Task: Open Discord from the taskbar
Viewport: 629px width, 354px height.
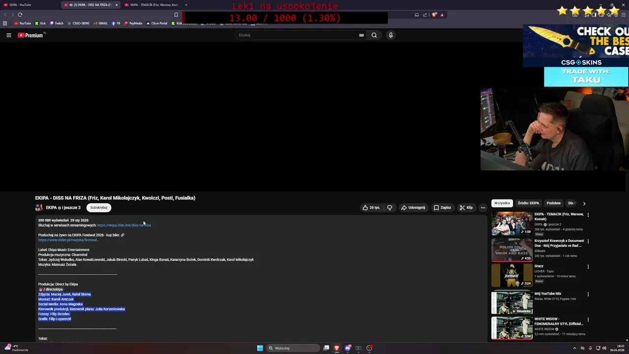Action: [x=348, y=348]
